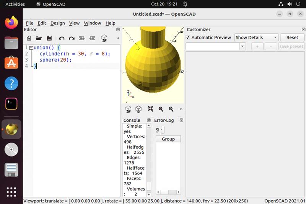Click View All in the viewport toolbar

150,109
